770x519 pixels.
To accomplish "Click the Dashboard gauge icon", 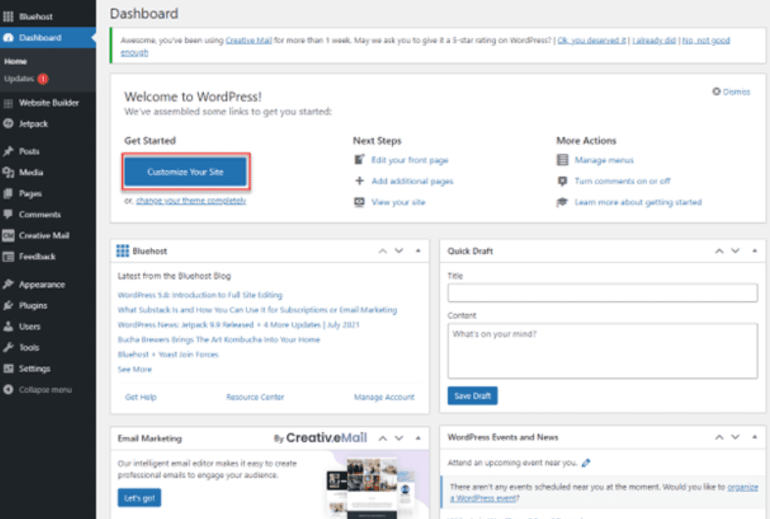I will tap(8, 38).
